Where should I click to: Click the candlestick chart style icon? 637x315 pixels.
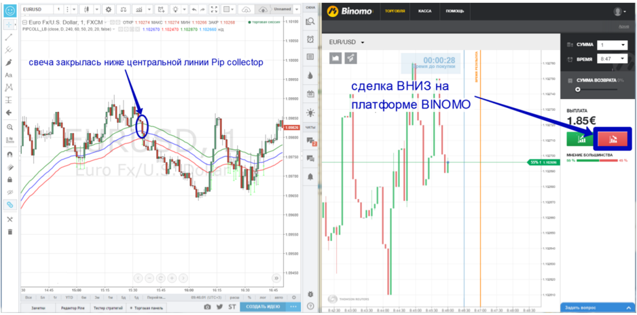(88, 9)
